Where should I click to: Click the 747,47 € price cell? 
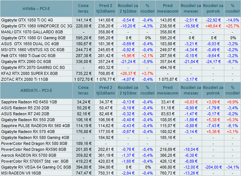click(x=84, y=173)
